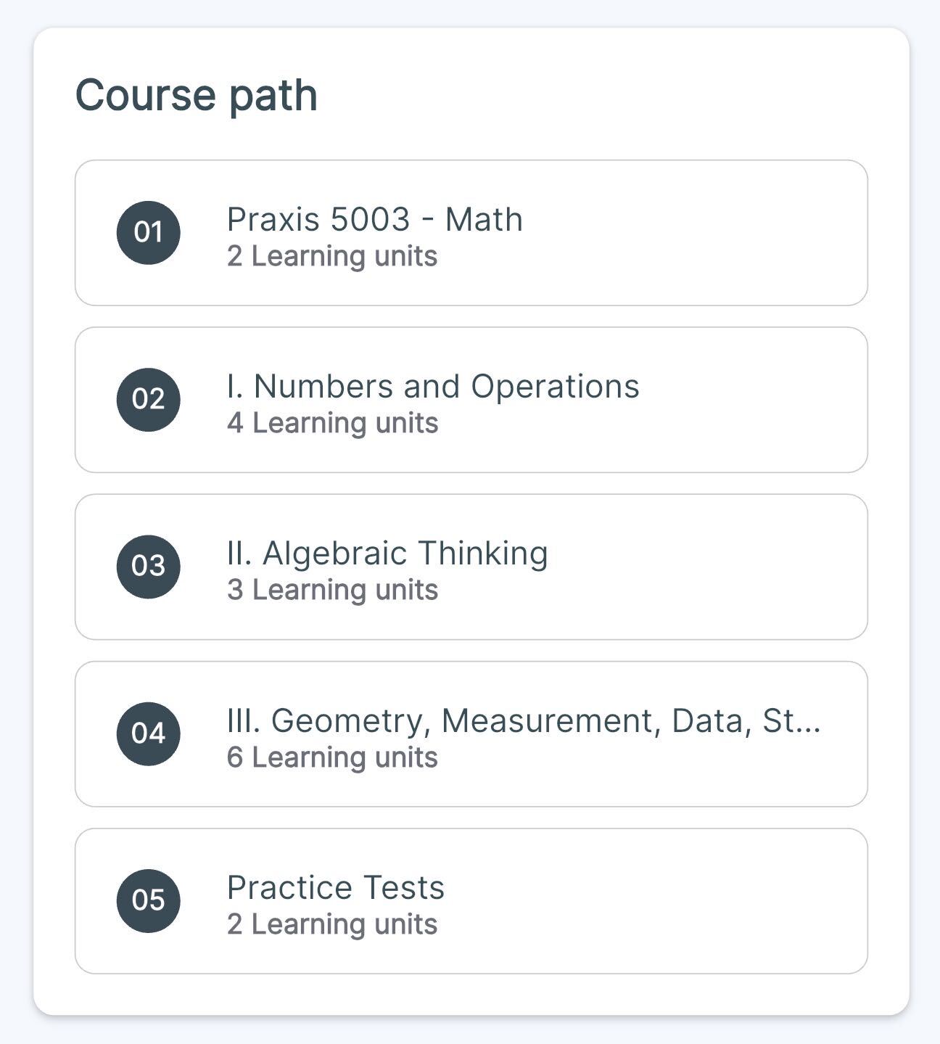Expand the Numbers and Operations card
This screenshot has width=940, height=1044.
pos(471,400)
